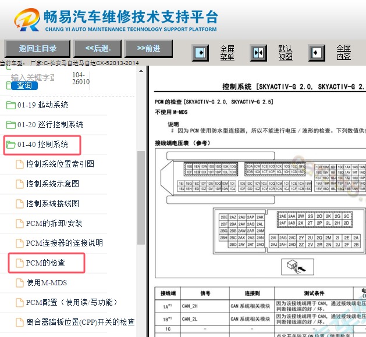This screenshot has width=366, height=337.
Task: Open PCM的拆卸/安装 document
Action: tap(54, 223)
